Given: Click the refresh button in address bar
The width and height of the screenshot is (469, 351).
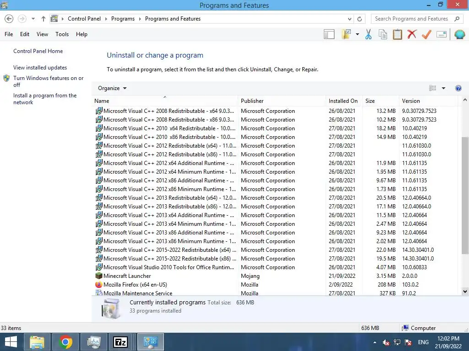Looking at the screenshot, I should 360,19.
